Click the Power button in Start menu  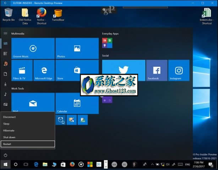pyautogui.click(x=5, y=155)
